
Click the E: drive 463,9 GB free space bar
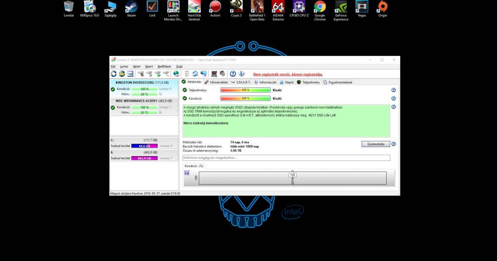(144, 158)
